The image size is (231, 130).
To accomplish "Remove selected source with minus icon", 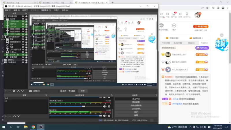I will (10, 91).
